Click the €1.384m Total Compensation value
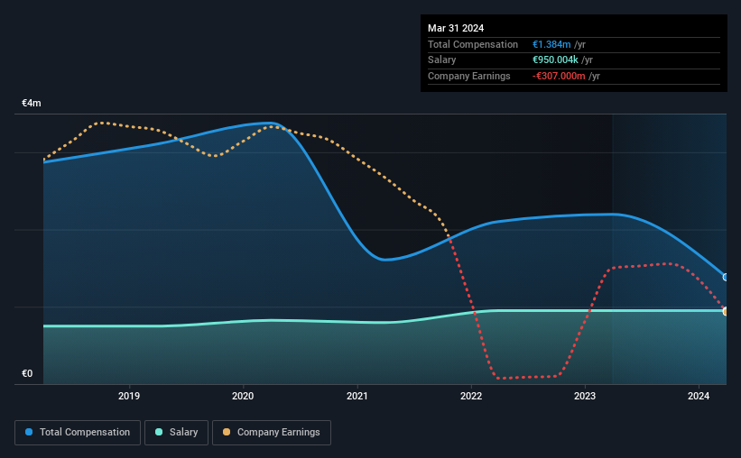 [x=551, y=44]
